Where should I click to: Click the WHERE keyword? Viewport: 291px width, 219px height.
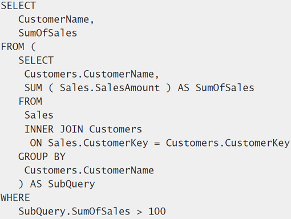15,198
